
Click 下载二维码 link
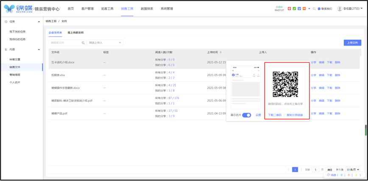point(275,115)
